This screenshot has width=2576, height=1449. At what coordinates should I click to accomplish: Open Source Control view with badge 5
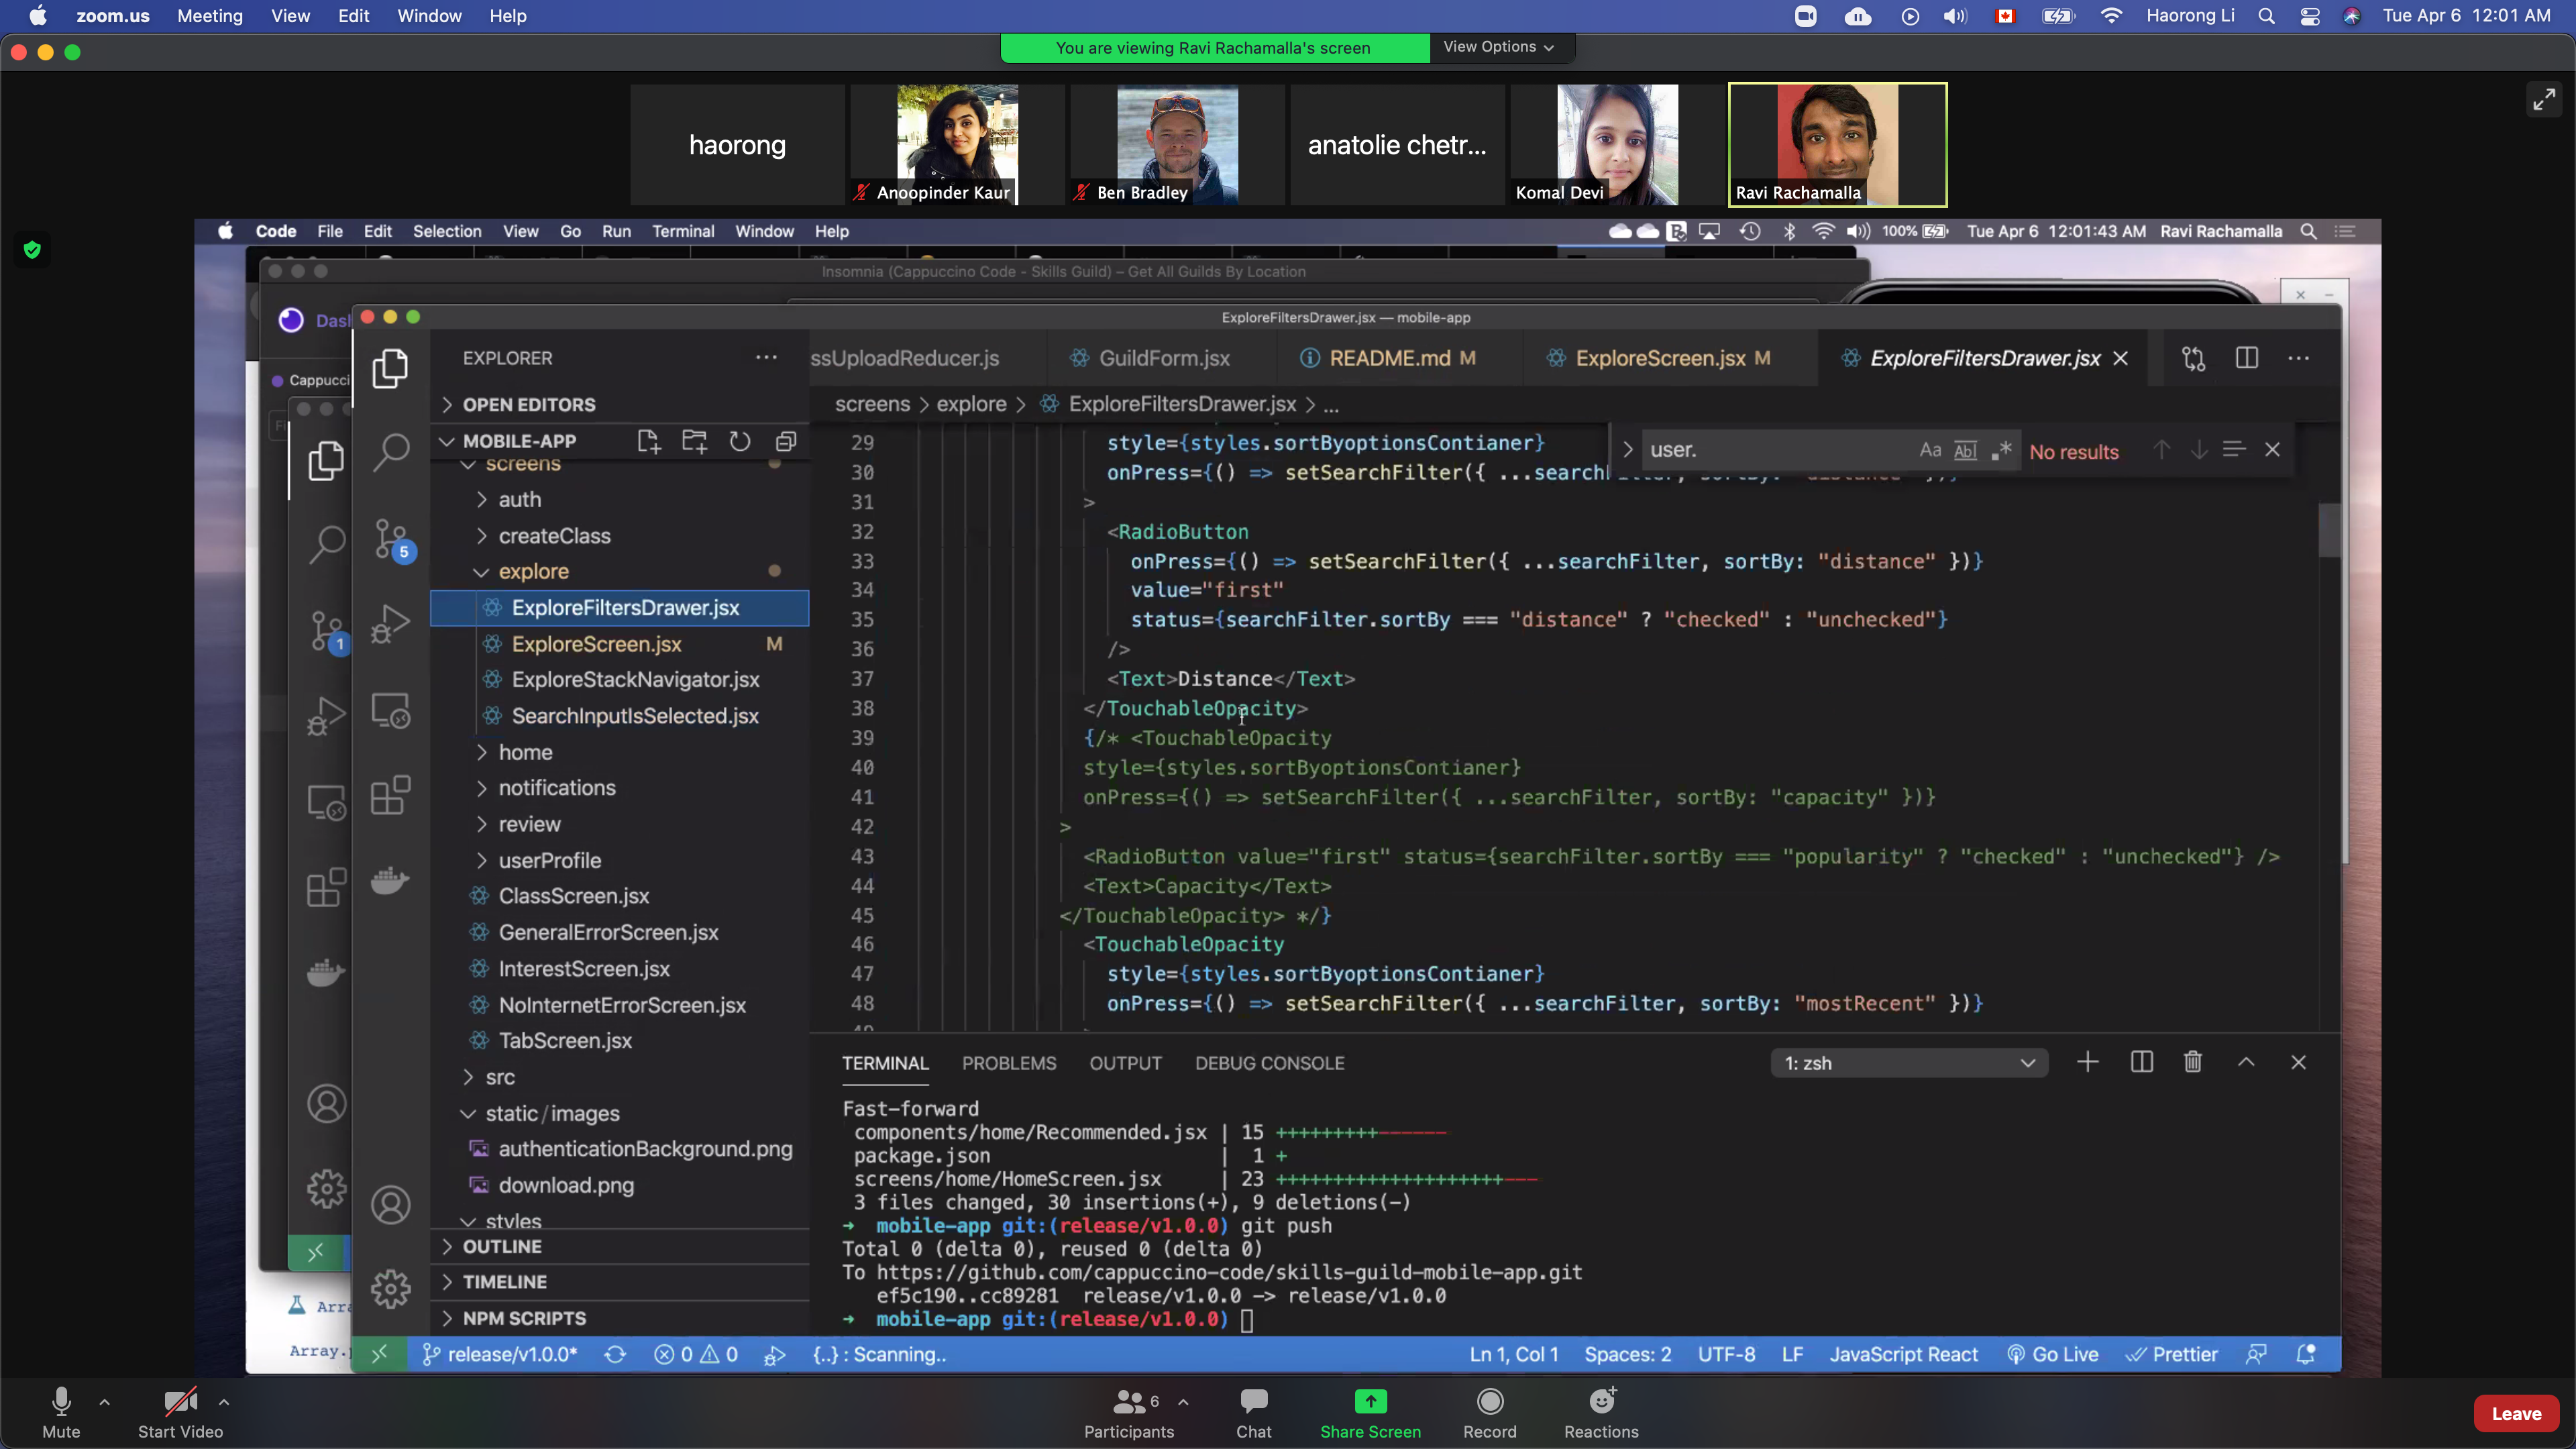(392, 540)
